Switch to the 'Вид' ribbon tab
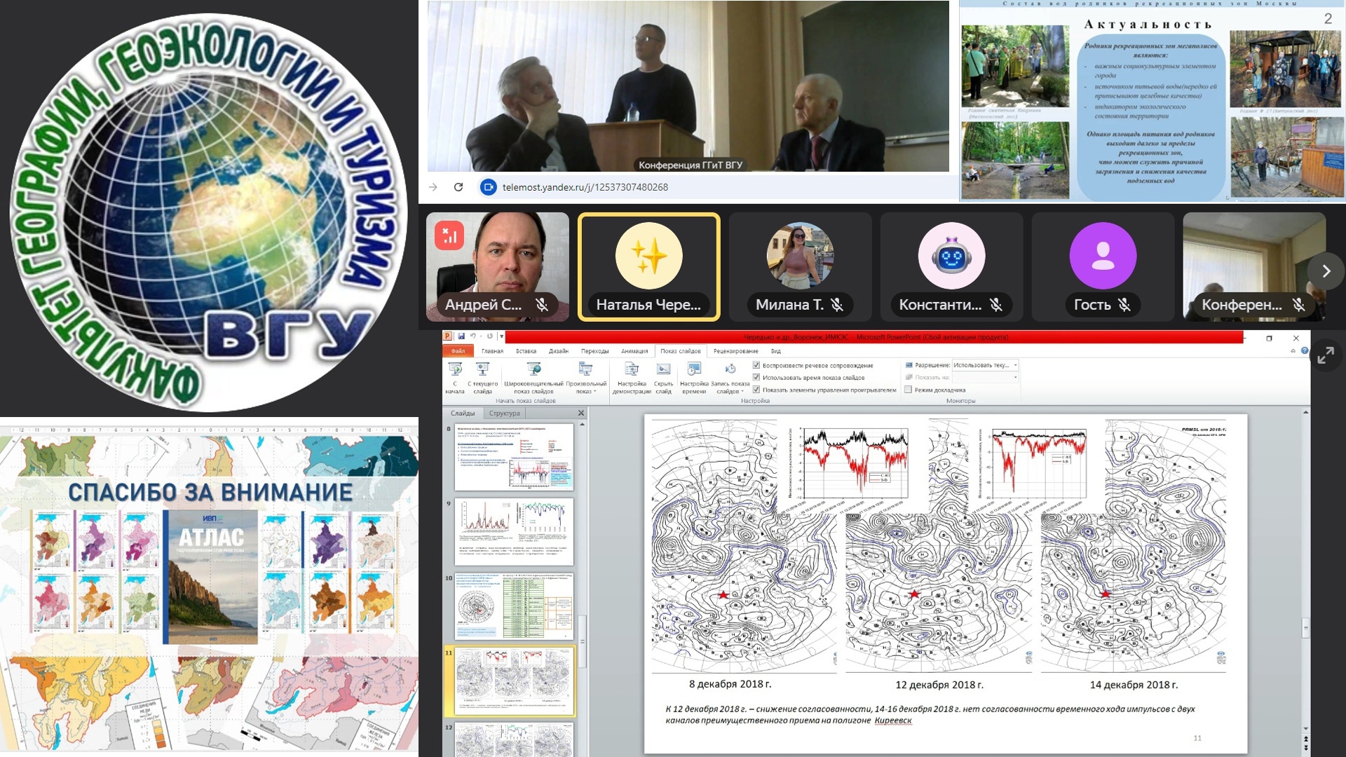The image size is (1346, 757). tap(775, 351)
